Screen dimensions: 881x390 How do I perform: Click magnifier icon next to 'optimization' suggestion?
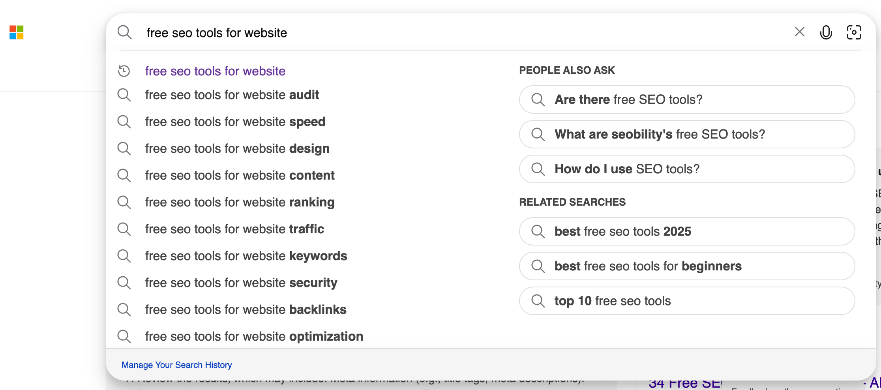tap(124, 336)
